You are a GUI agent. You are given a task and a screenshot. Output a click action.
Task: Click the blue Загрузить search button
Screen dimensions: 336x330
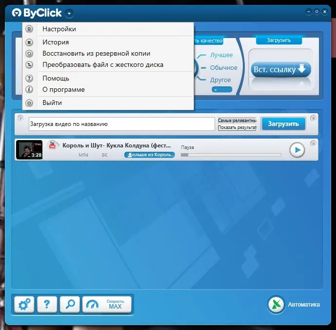coord(283,124)
